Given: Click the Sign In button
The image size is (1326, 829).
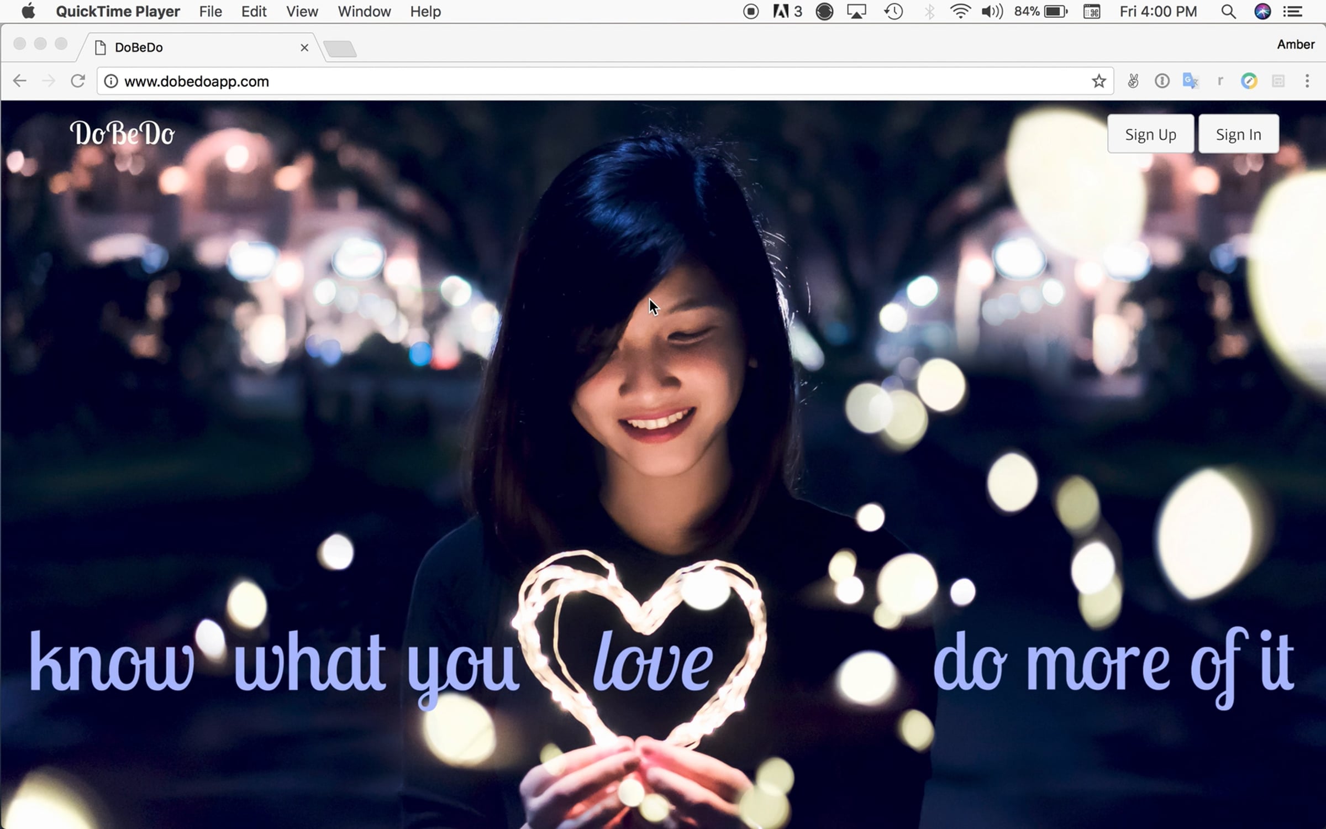Looking at the screenshot, I should [1238, 134].
